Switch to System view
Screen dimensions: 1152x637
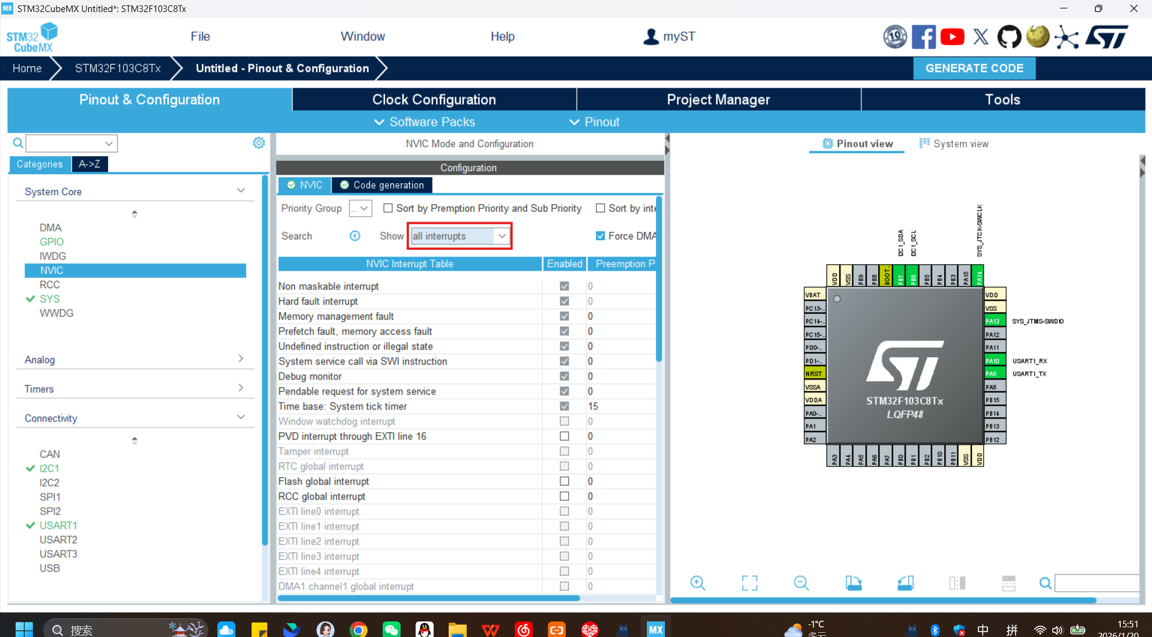coord(954,143)
